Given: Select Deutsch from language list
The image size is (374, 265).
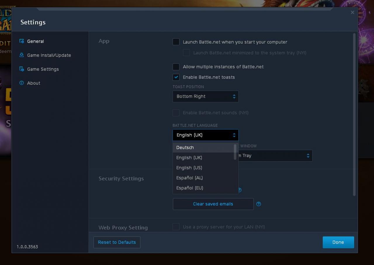Looking at the screenshot, I should point(203,147).
